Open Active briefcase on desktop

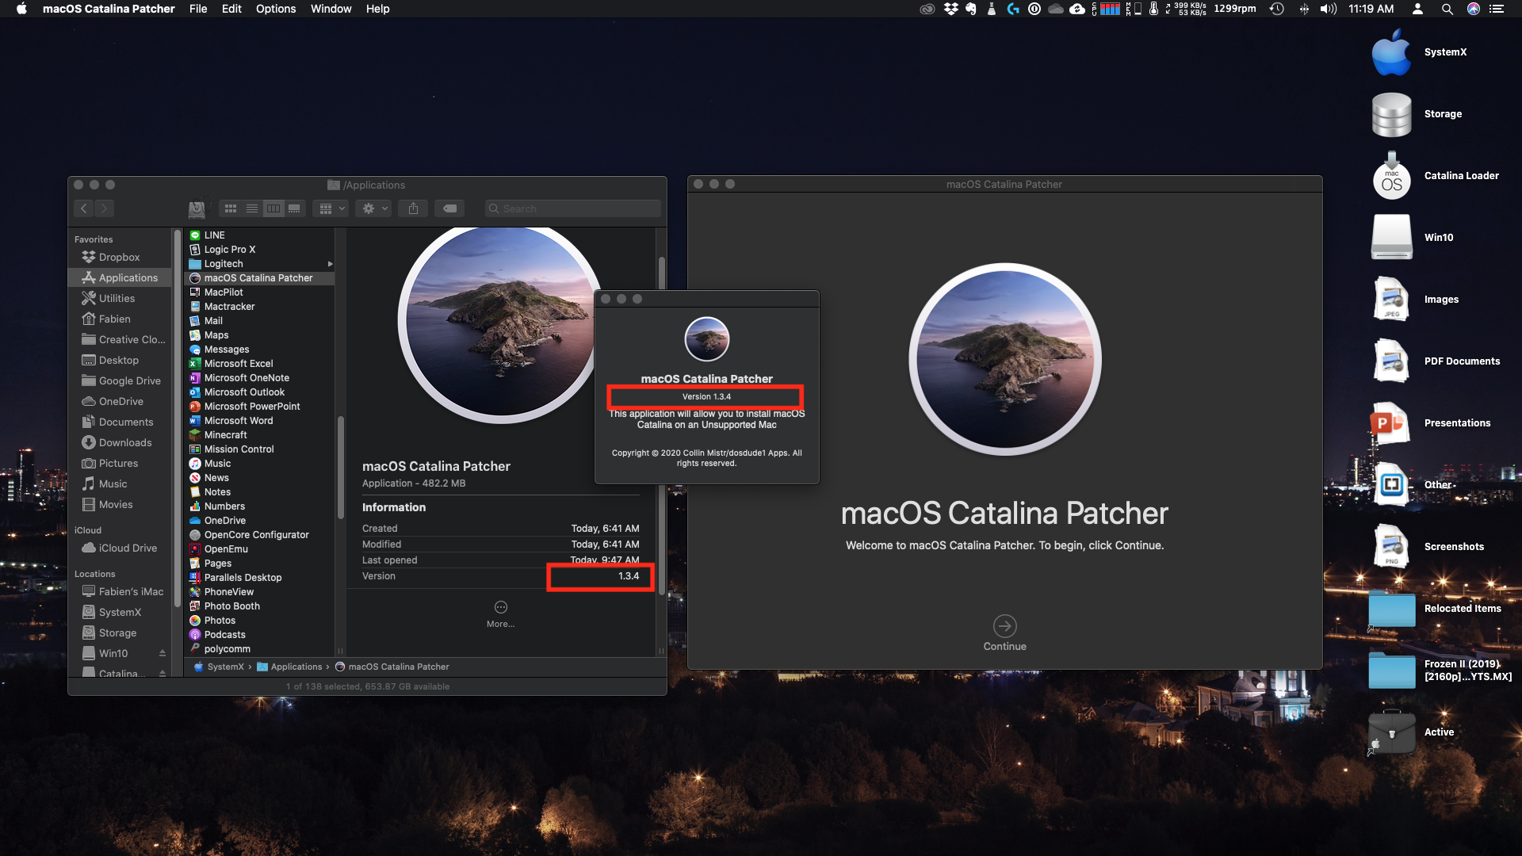click(1392, 732)
